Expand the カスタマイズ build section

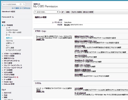pyautogui.click(x=3, y=93)
